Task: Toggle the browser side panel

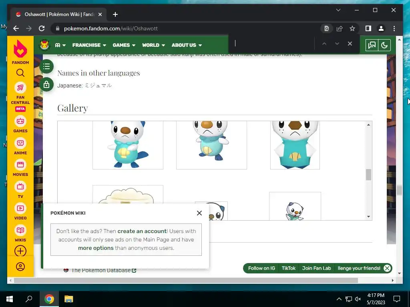Action: coord(368,28)
